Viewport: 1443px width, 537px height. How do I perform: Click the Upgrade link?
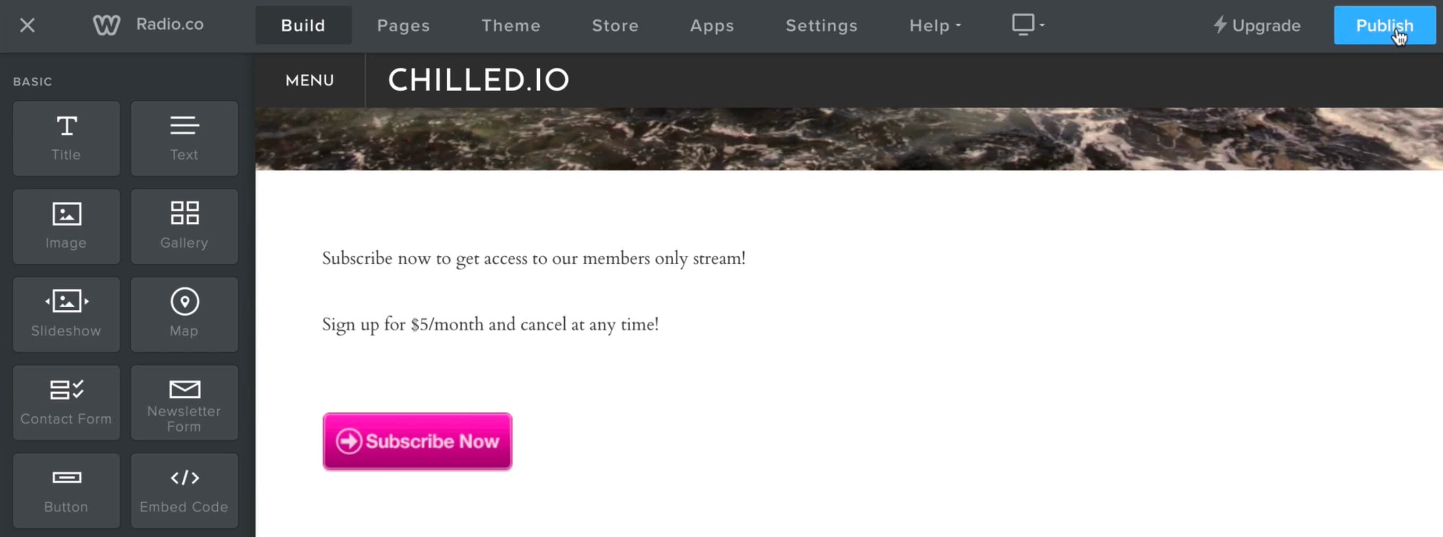pos(1257,25)
